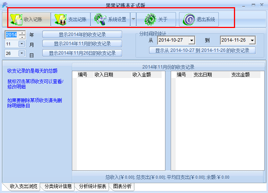Click the 关于 gear icon
The height and width of the screenshot is (193, 268).
150,19
